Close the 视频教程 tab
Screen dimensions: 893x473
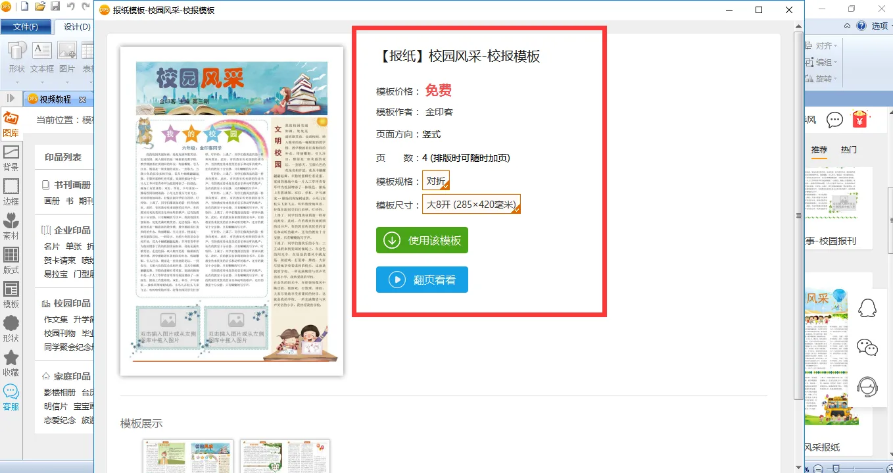(82, 99)
